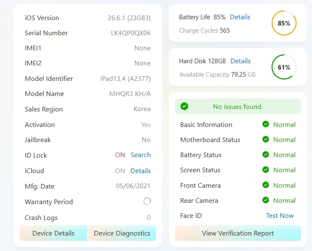
Task: Click the green badge beside No issues found
Action: tap(184, 106)
